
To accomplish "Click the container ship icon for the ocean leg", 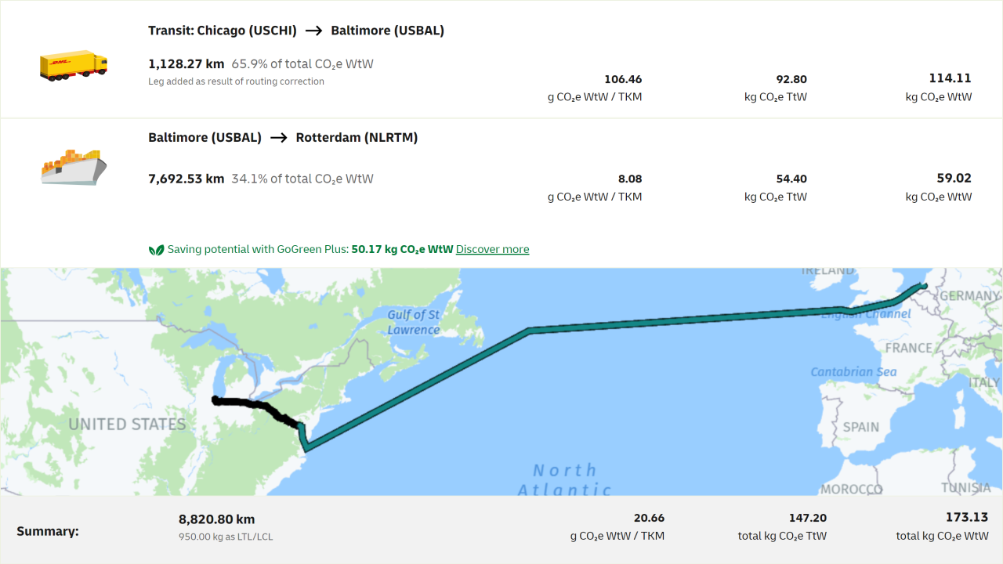I will point(73,166).
